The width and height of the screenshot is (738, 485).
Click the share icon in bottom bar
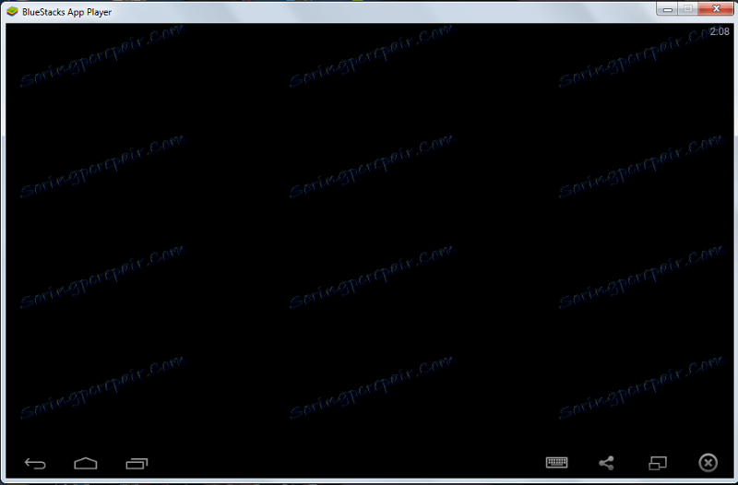tap(606, 464)
